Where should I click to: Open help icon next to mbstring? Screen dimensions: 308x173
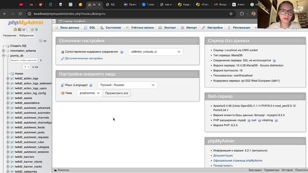coord(276,121)
